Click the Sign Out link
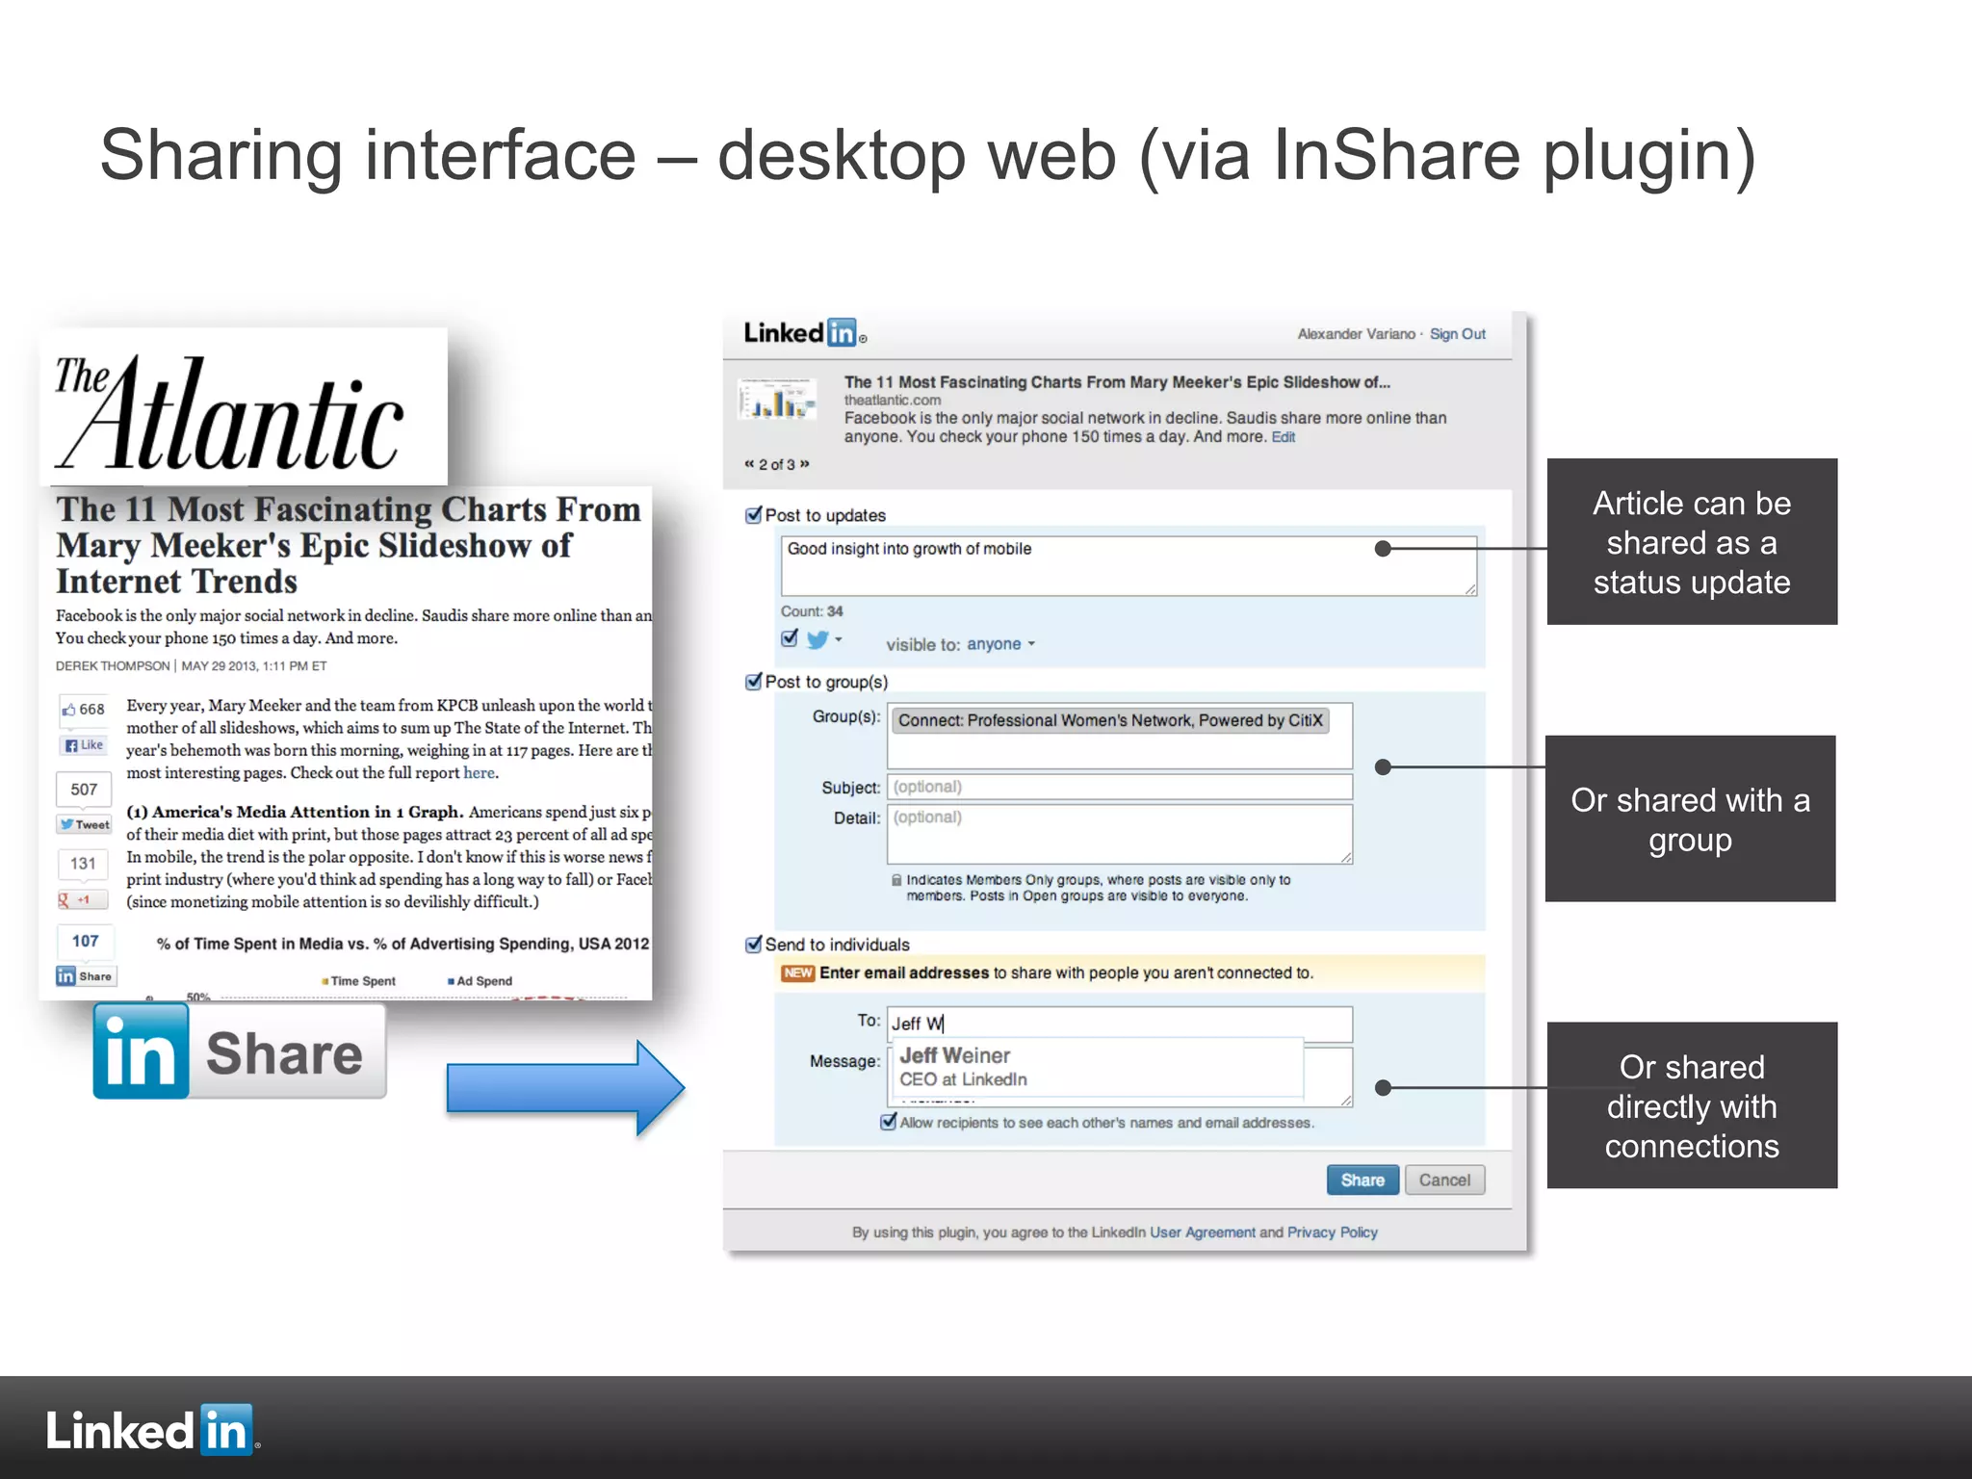Image resolution: width=1972 pixels, height=1479 pixels. (1457, 334)
